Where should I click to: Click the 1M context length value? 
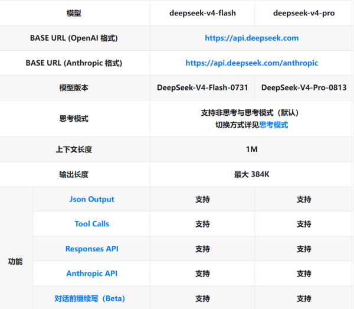point(252,149)
